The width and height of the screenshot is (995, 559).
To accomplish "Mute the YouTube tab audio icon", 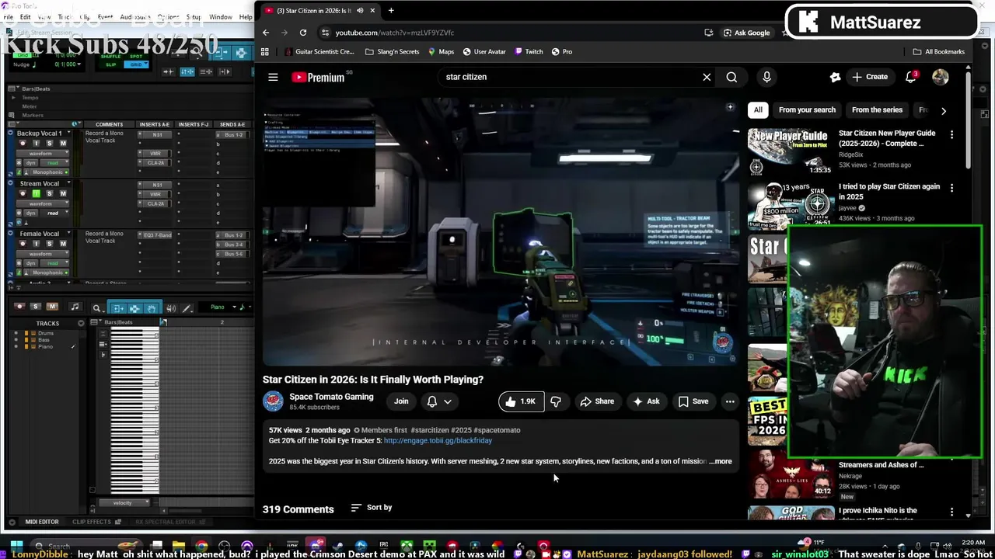I will (360, 11).
